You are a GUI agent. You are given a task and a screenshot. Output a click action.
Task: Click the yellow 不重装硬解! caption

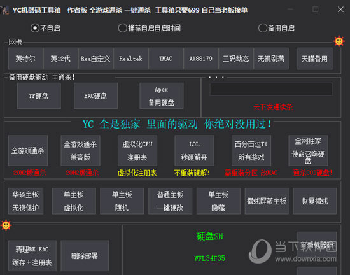coord(192,173)
